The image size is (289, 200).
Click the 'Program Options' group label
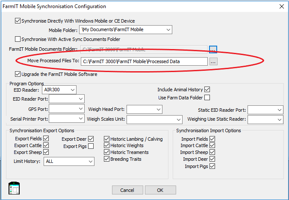[x=27, y=84]
